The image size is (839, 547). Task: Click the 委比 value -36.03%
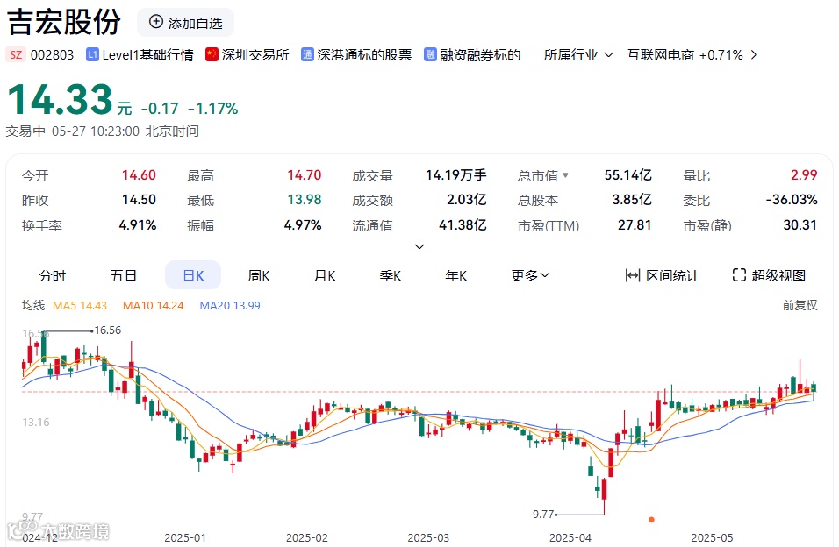(x=792, y=200)
